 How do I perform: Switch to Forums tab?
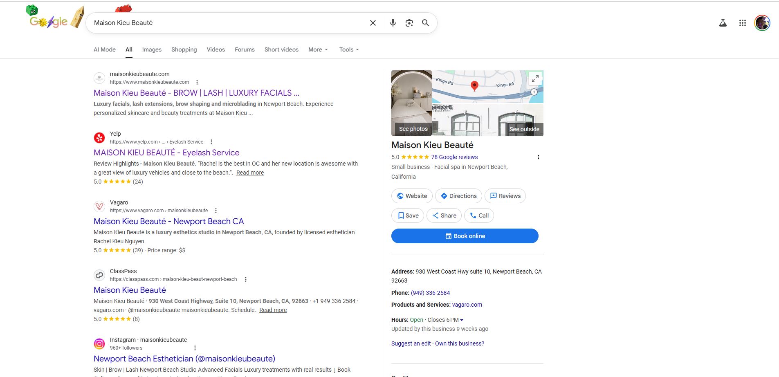click(x=245, y=49)
